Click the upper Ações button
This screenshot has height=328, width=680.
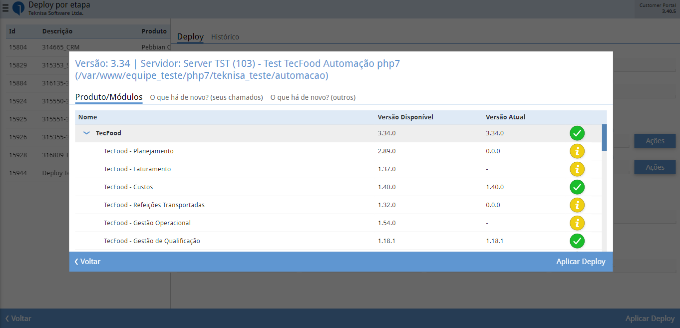pos(655,141)
